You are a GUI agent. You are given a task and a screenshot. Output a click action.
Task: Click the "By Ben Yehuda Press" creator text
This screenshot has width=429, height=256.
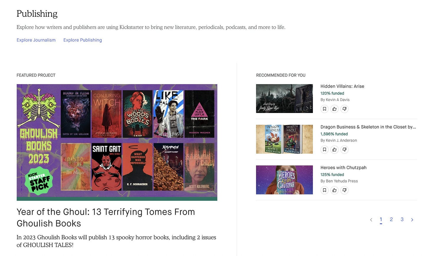pyautogui.click(x=339, y=181)
